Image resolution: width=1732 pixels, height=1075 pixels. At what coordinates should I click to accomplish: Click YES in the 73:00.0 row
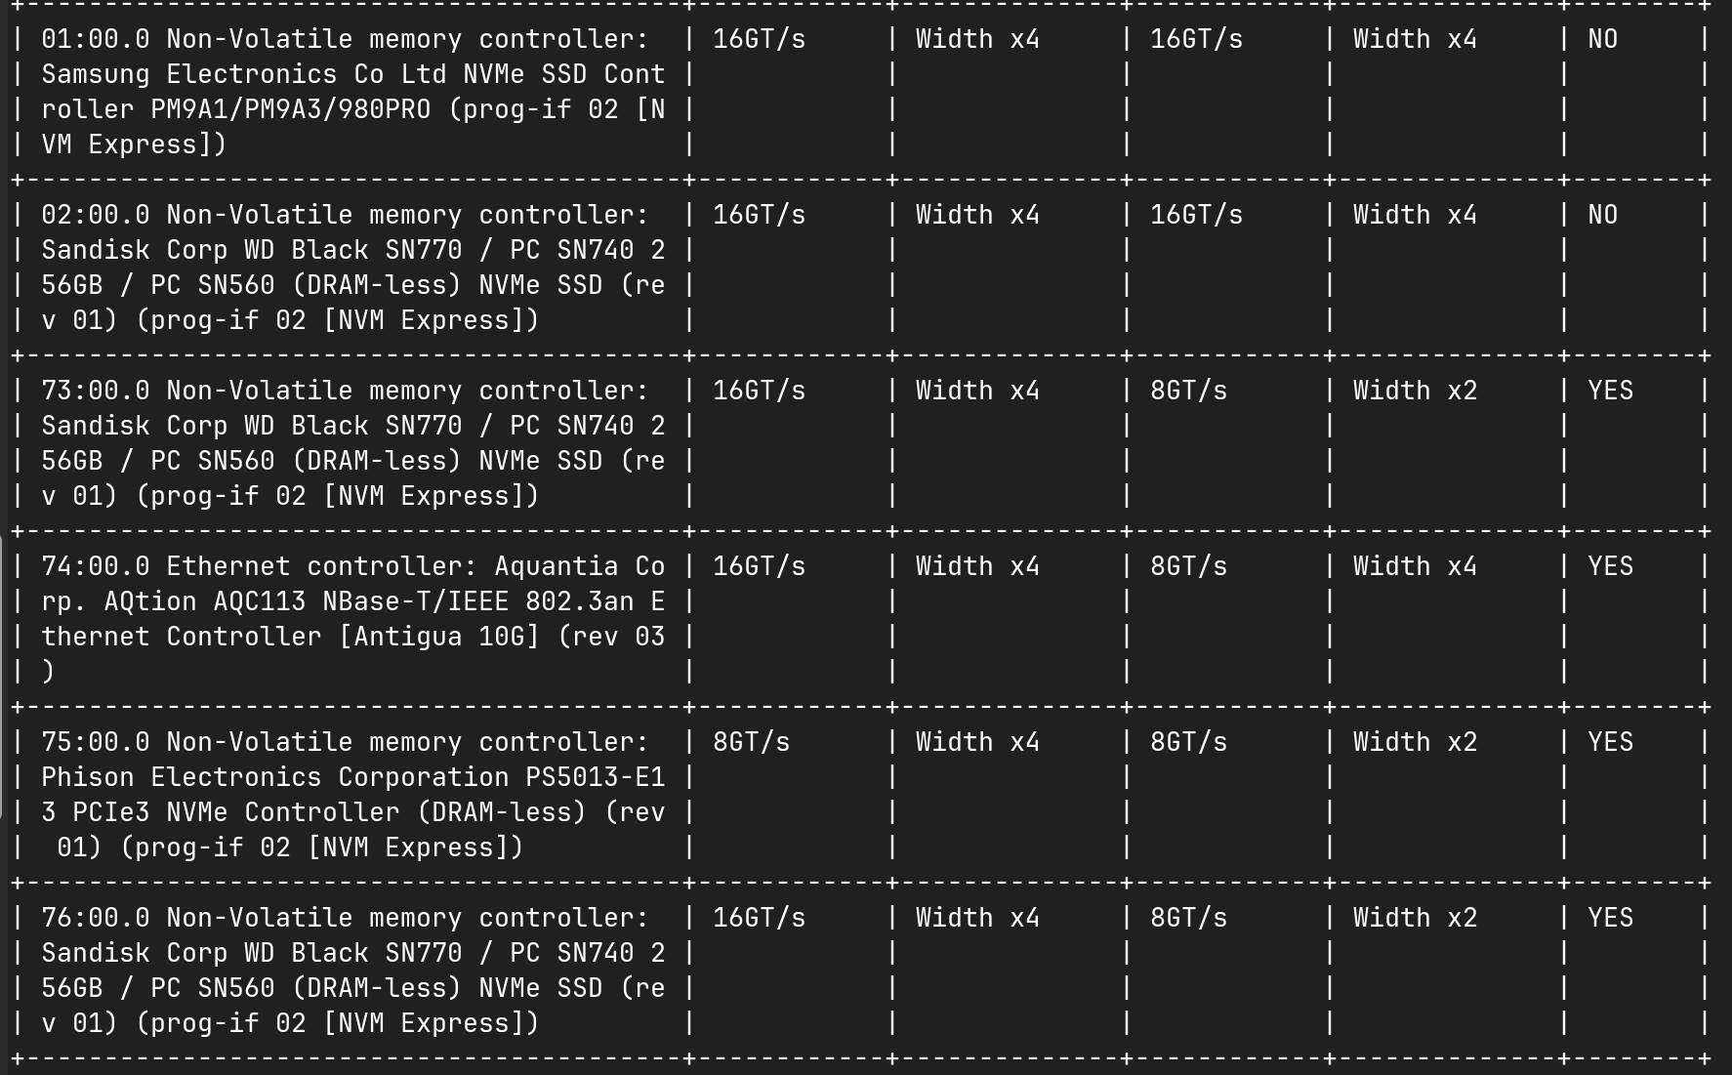point(1610,391)
